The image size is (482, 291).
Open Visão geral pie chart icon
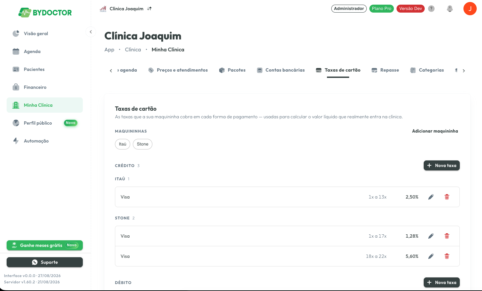[16, 33]
